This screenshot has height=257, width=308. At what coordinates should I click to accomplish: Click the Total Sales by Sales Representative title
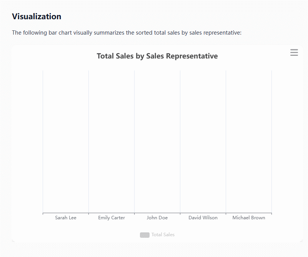pyautogui.click(x=157, y=56)
